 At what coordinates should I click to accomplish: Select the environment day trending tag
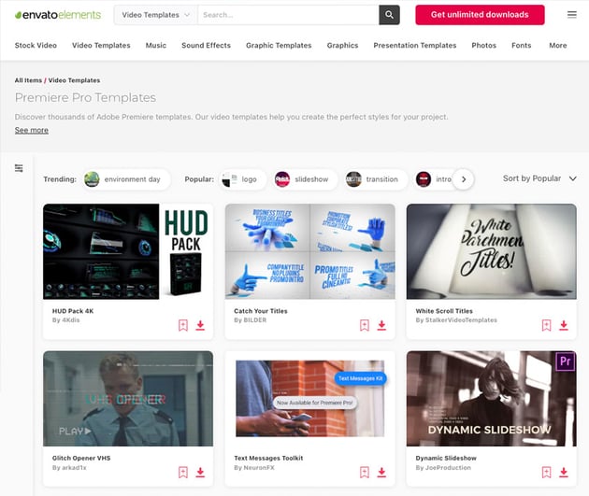126,179
